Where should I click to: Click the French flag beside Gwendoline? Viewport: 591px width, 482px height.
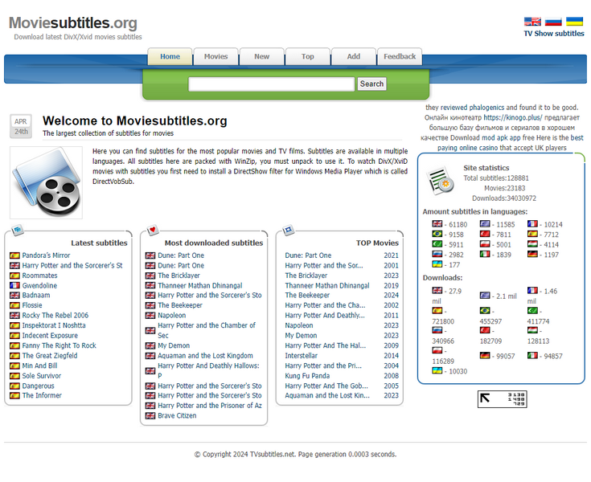click(14, 285)
